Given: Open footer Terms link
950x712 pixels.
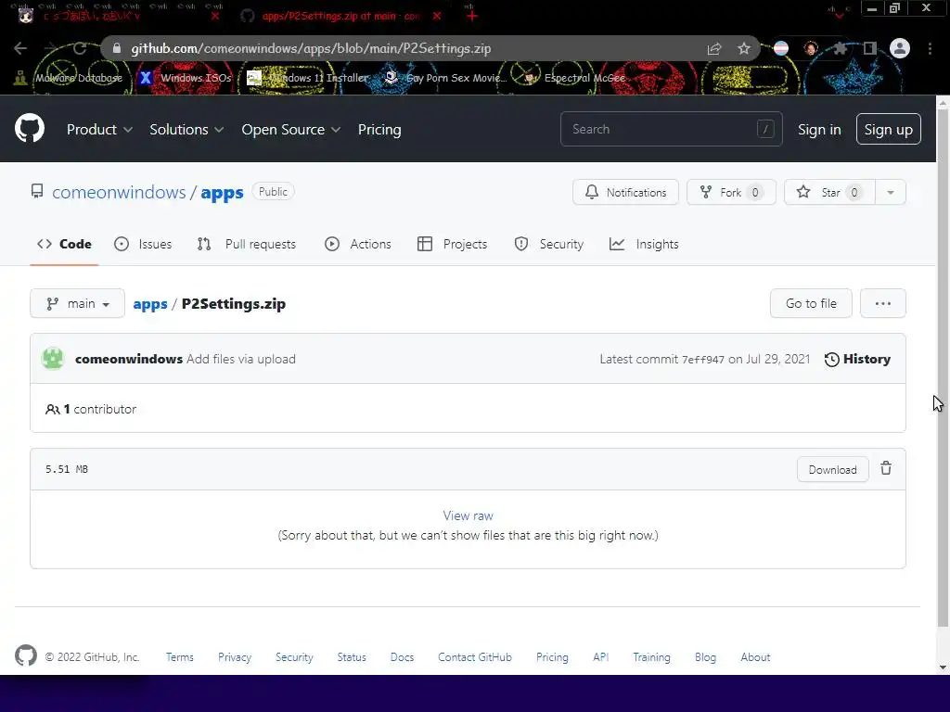Looking at the screenshot, I should (x=180, y=657).
